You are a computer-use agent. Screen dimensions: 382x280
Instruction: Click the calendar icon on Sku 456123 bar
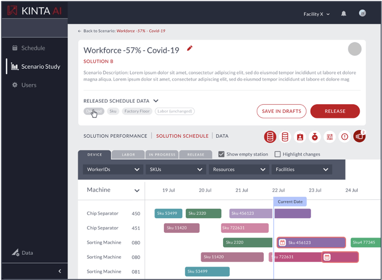point(282,243)
